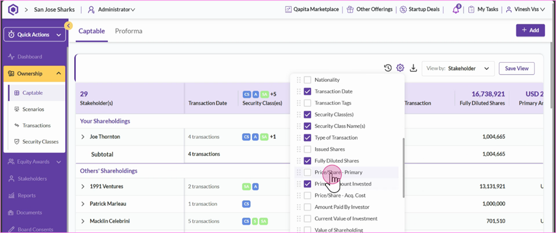This screenshot has width=556, height=233.
Task: Check the Price/Share - Primary checkbox
Action: (x=308, y=173)
